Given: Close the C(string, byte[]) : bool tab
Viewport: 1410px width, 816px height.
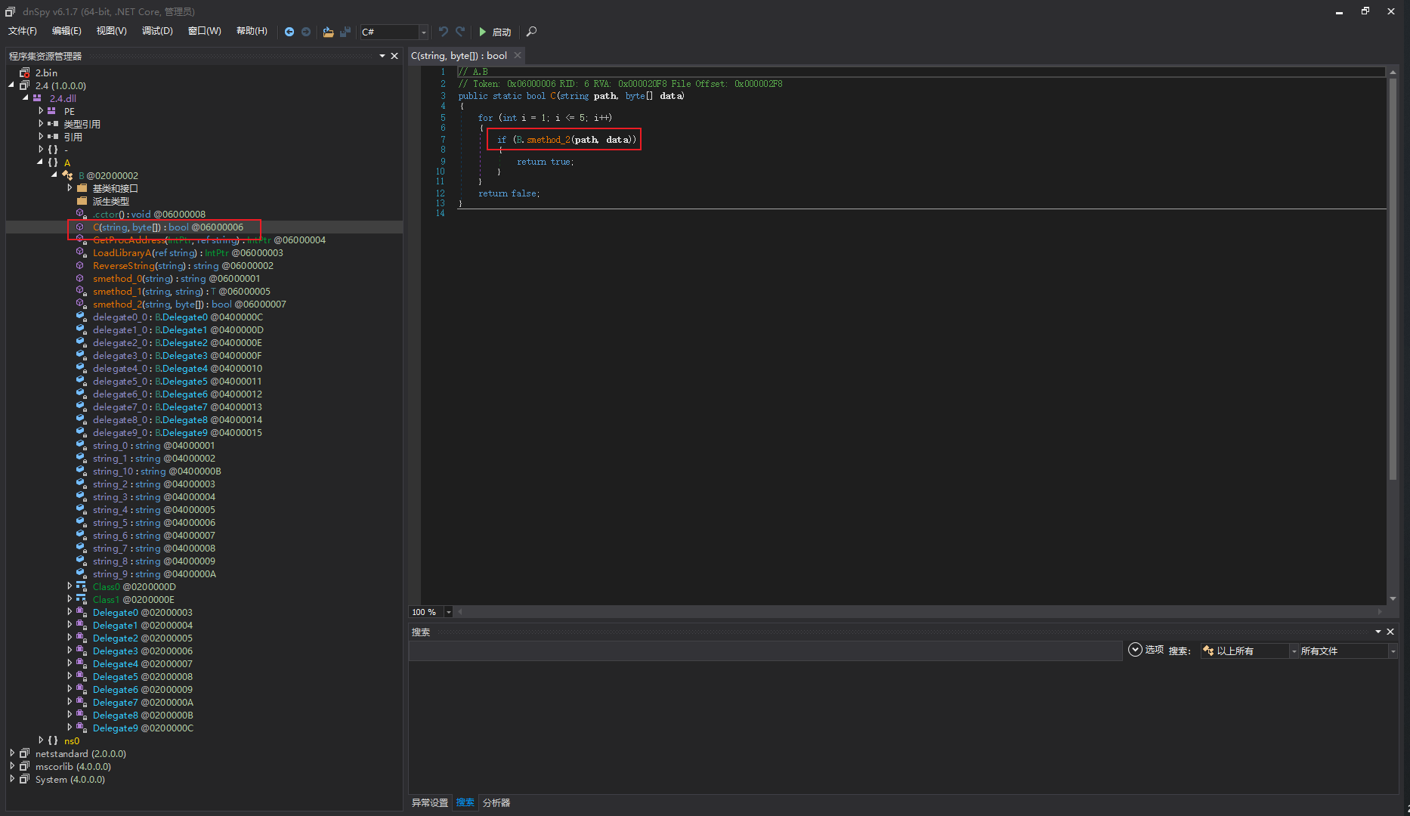Looking at the screenshot, I should (518, 55).
